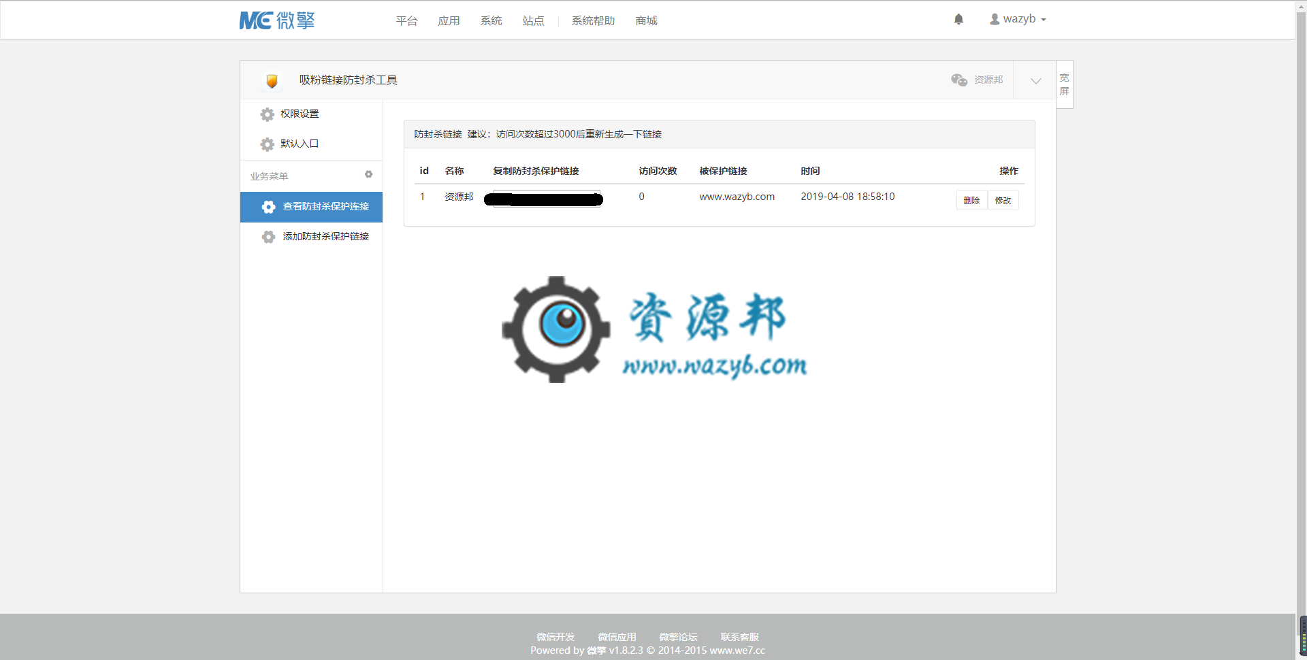The height and width of the screenshot is (660, 1307).
Task: Open the 应用 menu
Action: pos(449,21)
